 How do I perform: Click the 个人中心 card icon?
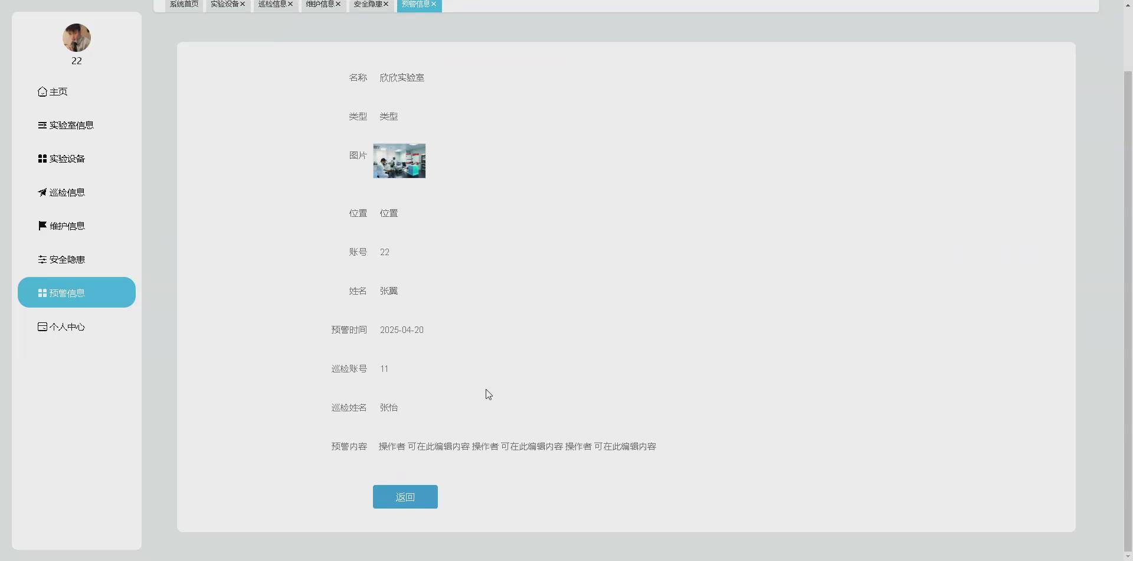tap(42, 327)
